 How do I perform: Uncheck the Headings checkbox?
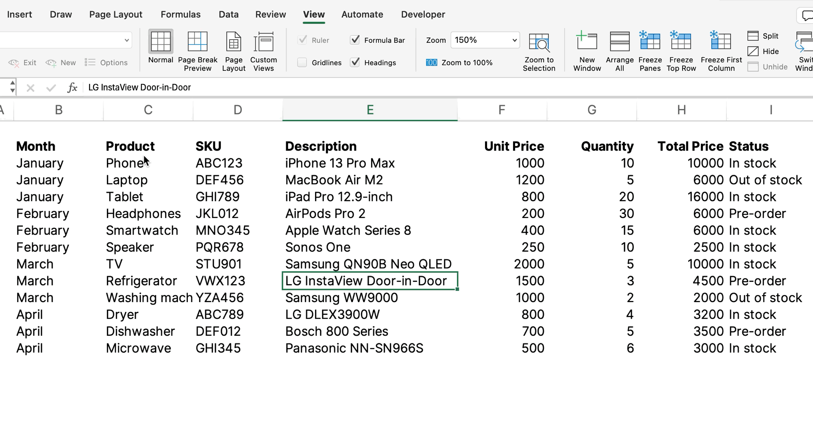tap(355, 63)
